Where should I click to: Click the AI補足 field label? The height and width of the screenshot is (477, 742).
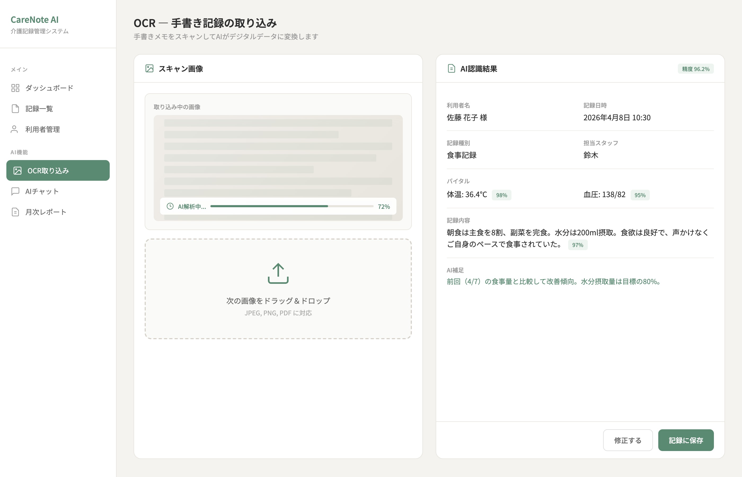click(x=455, y=270)
